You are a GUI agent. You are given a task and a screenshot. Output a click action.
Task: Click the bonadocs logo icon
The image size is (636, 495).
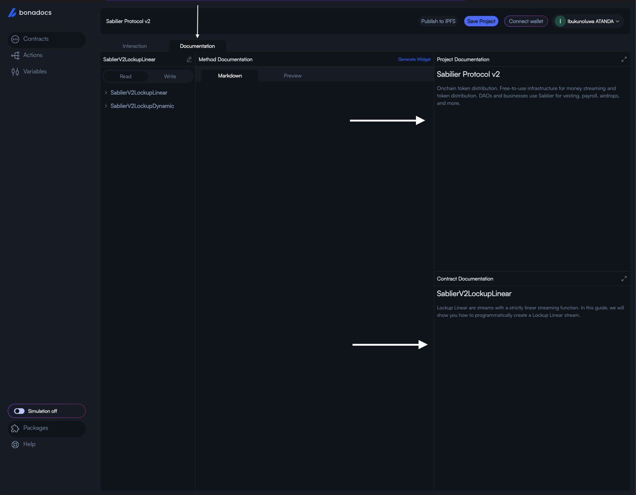pos(12,13)
